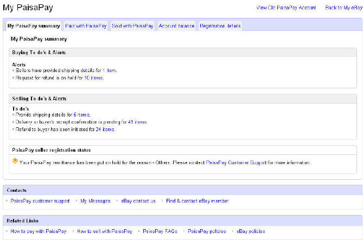Open My Messages link
Screen dimensions: 363x240
(95, 201)
